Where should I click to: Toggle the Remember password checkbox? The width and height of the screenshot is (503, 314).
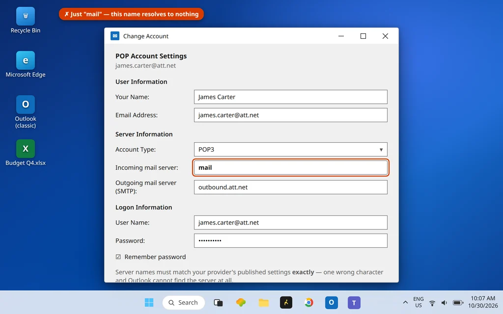118,257
